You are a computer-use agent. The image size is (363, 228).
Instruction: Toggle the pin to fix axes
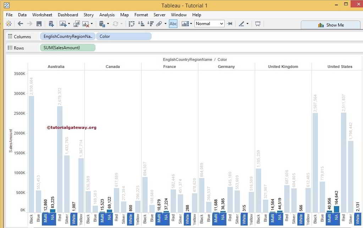230,24
